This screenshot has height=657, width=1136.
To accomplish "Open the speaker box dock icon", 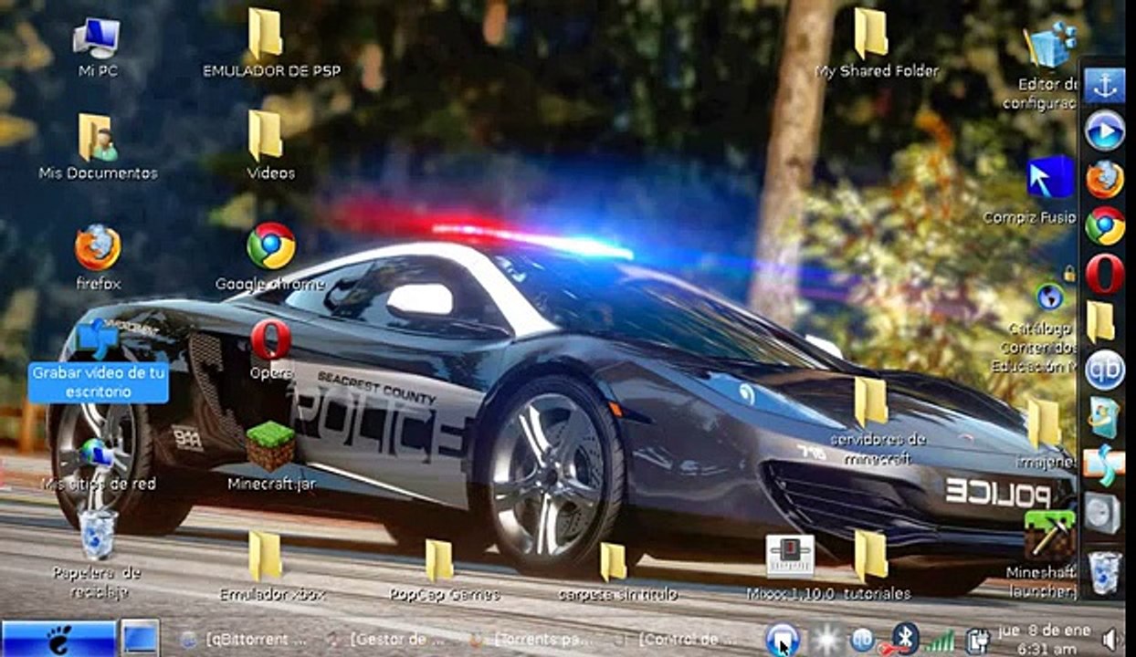I will click(x=1102, y=513).
